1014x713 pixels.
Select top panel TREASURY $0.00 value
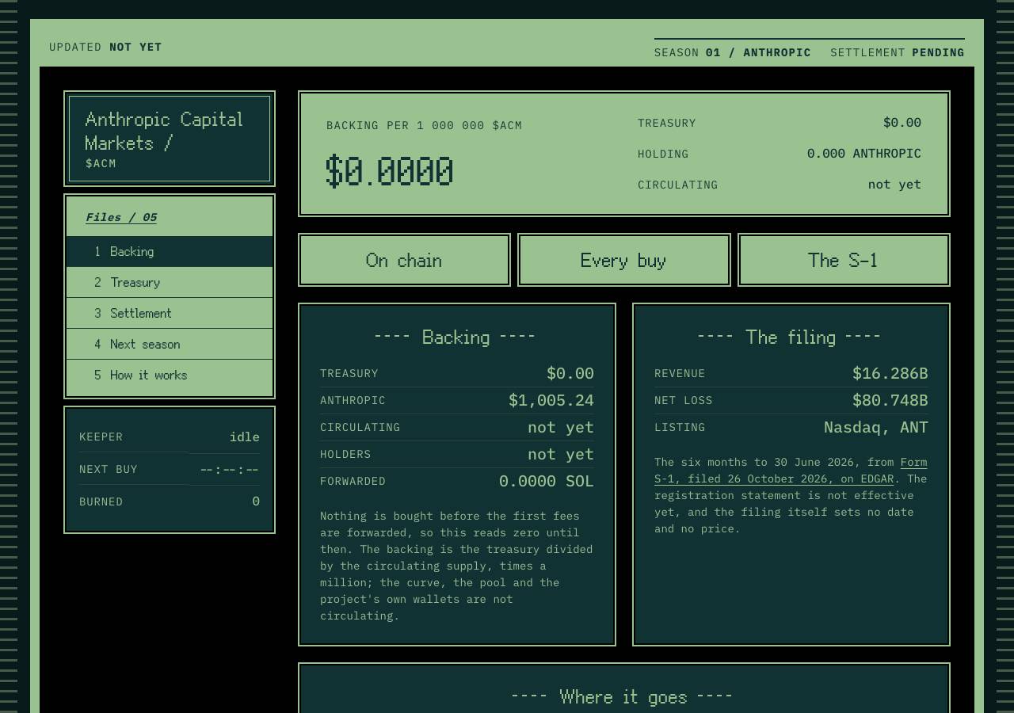coord(902,122)
